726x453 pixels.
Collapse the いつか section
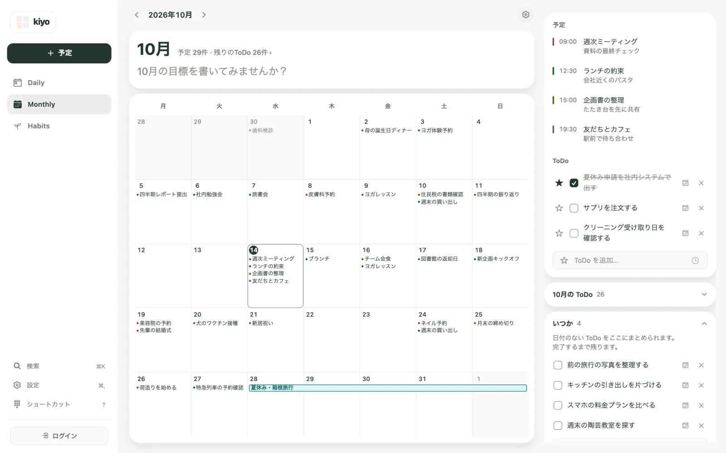pyautogui.click(x=630, y=323)
